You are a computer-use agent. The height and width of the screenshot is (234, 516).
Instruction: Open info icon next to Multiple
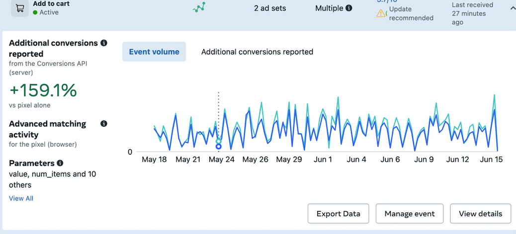[349, 8]
